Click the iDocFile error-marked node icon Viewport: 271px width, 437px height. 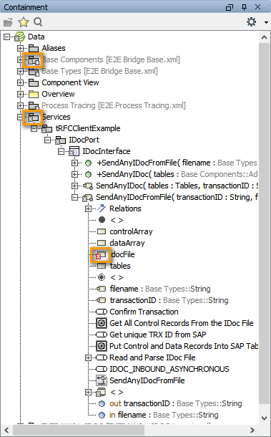pos(101,254)
